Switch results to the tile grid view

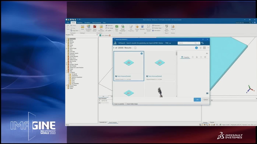[204, 48]
